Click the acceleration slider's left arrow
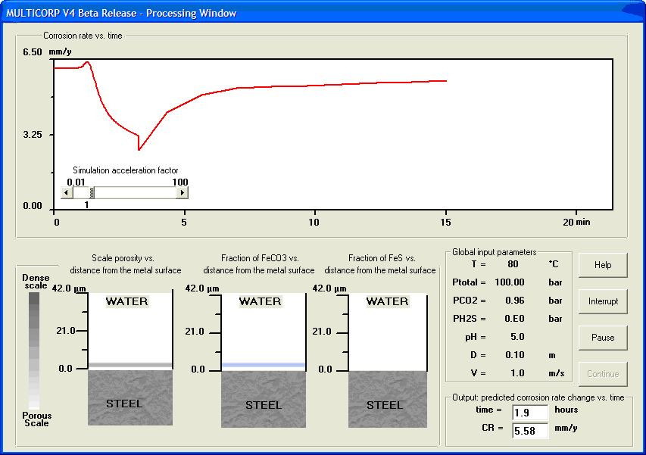 (x=67, y=193)
